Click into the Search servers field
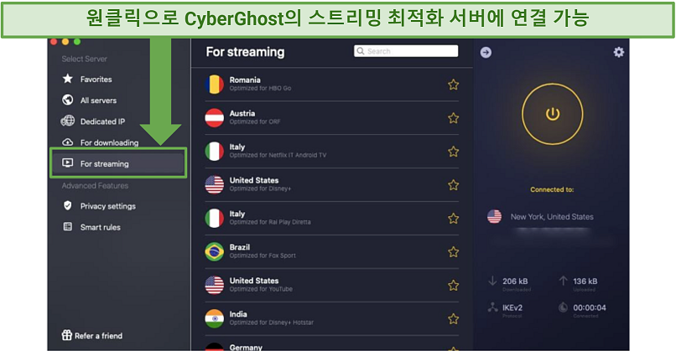 406,51
